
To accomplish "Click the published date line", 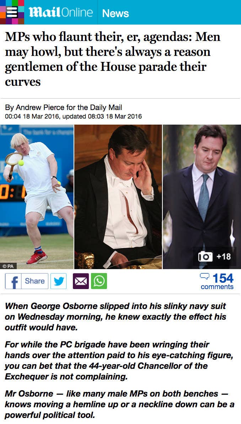I will click(73, 116).
